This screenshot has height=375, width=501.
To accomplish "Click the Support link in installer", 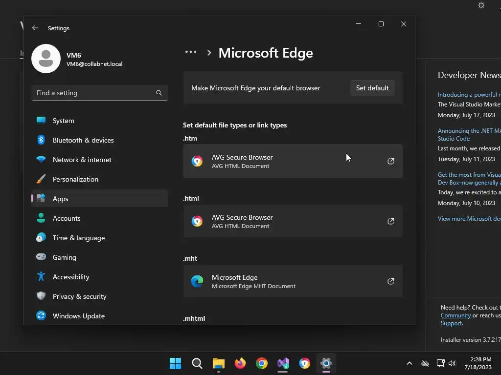I will tap(451, 323).
